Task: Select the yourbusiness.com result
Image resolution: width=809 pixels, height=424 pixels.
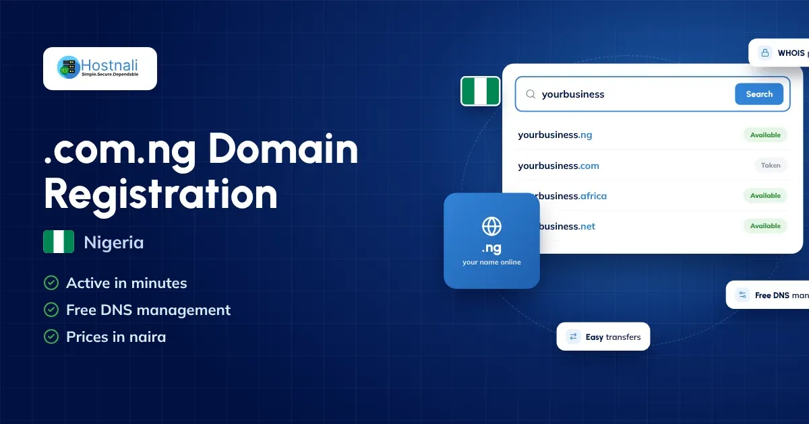Action: point(653,166)
